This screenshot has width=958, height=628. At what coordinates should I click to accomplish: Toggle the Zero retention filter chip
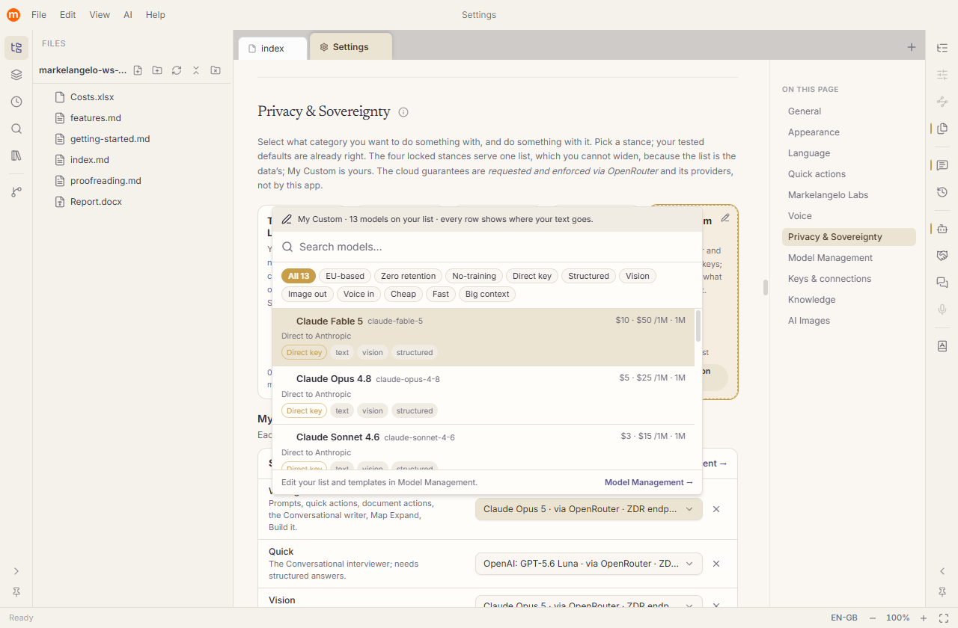(x=408, y=276)
